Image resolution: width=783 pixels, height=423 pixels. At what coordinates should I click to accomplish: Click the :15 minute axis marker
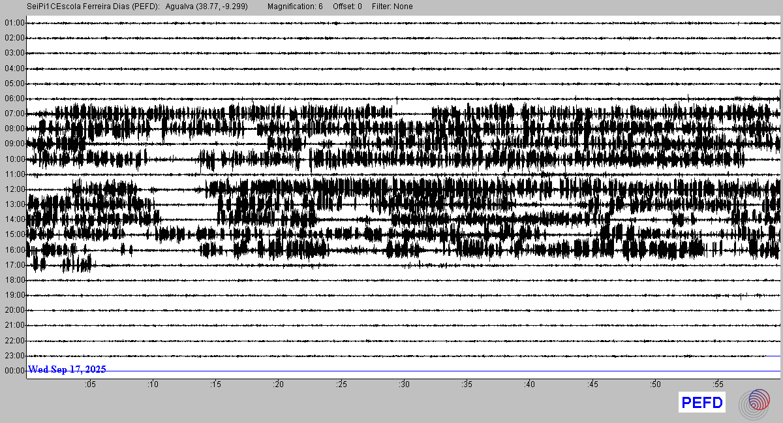[x=215, y=384]
